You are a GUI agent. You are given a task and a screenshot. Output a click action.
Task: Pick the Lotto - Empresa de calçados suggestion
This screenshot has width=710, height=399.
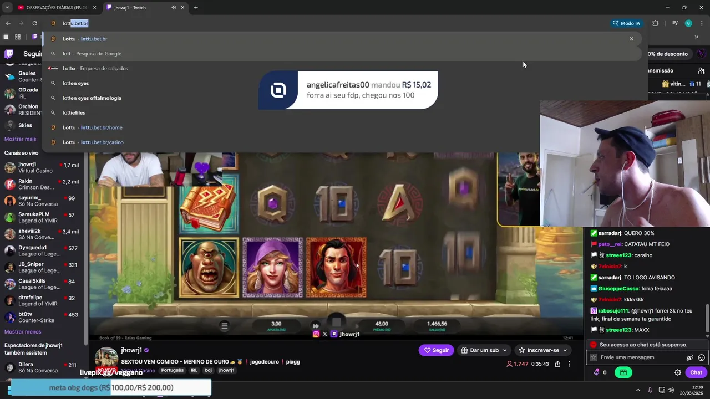342,68
